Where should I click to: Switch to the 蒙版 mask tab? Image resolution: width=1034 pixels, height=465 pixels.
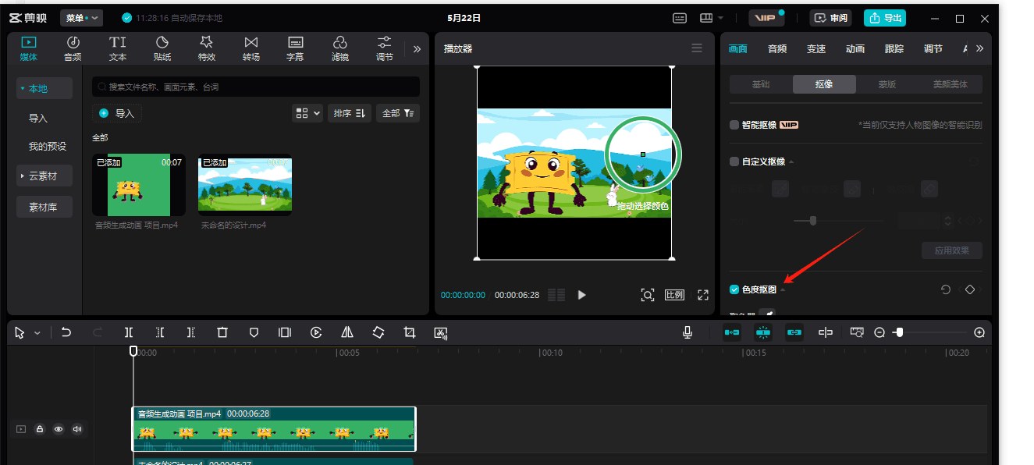[887, 84]
